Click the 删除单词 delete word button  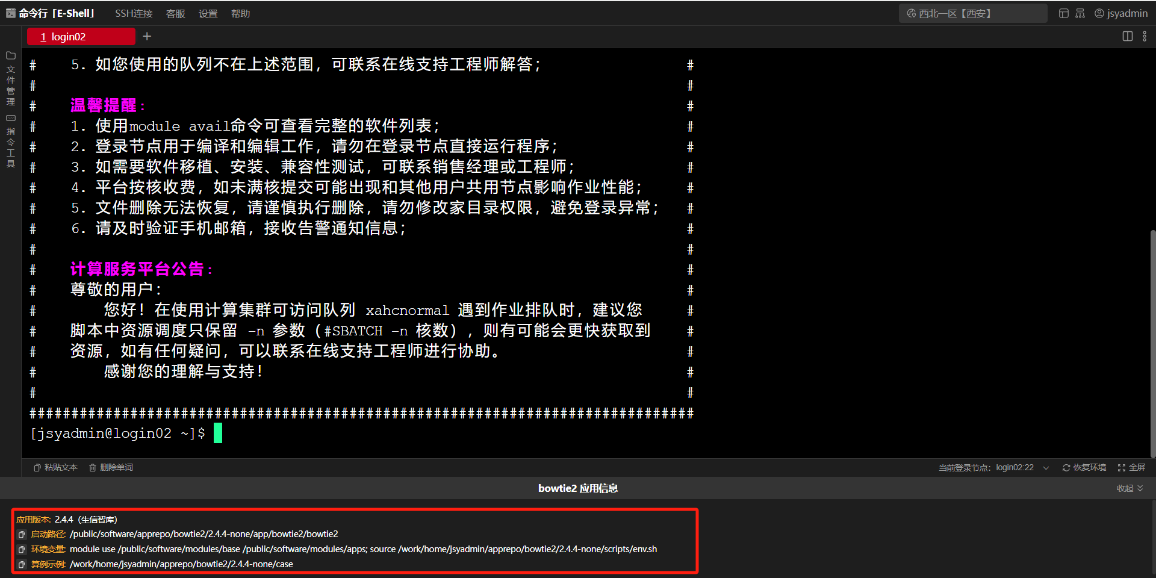tap(111, 467)
